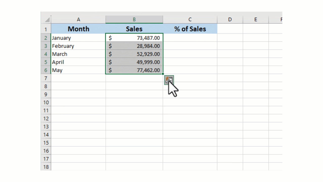This screenshot has height=182, width=323.
Task: Click the 52,929.00 sales cell
Action: click(134, 54)
